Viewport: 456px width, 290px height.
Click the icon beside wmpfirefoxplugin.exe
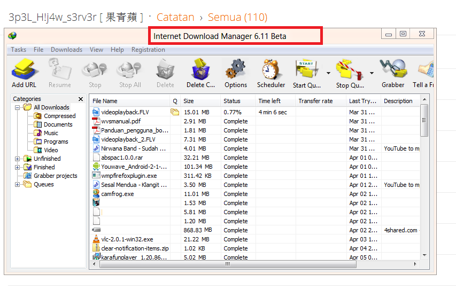coord(96,175)
